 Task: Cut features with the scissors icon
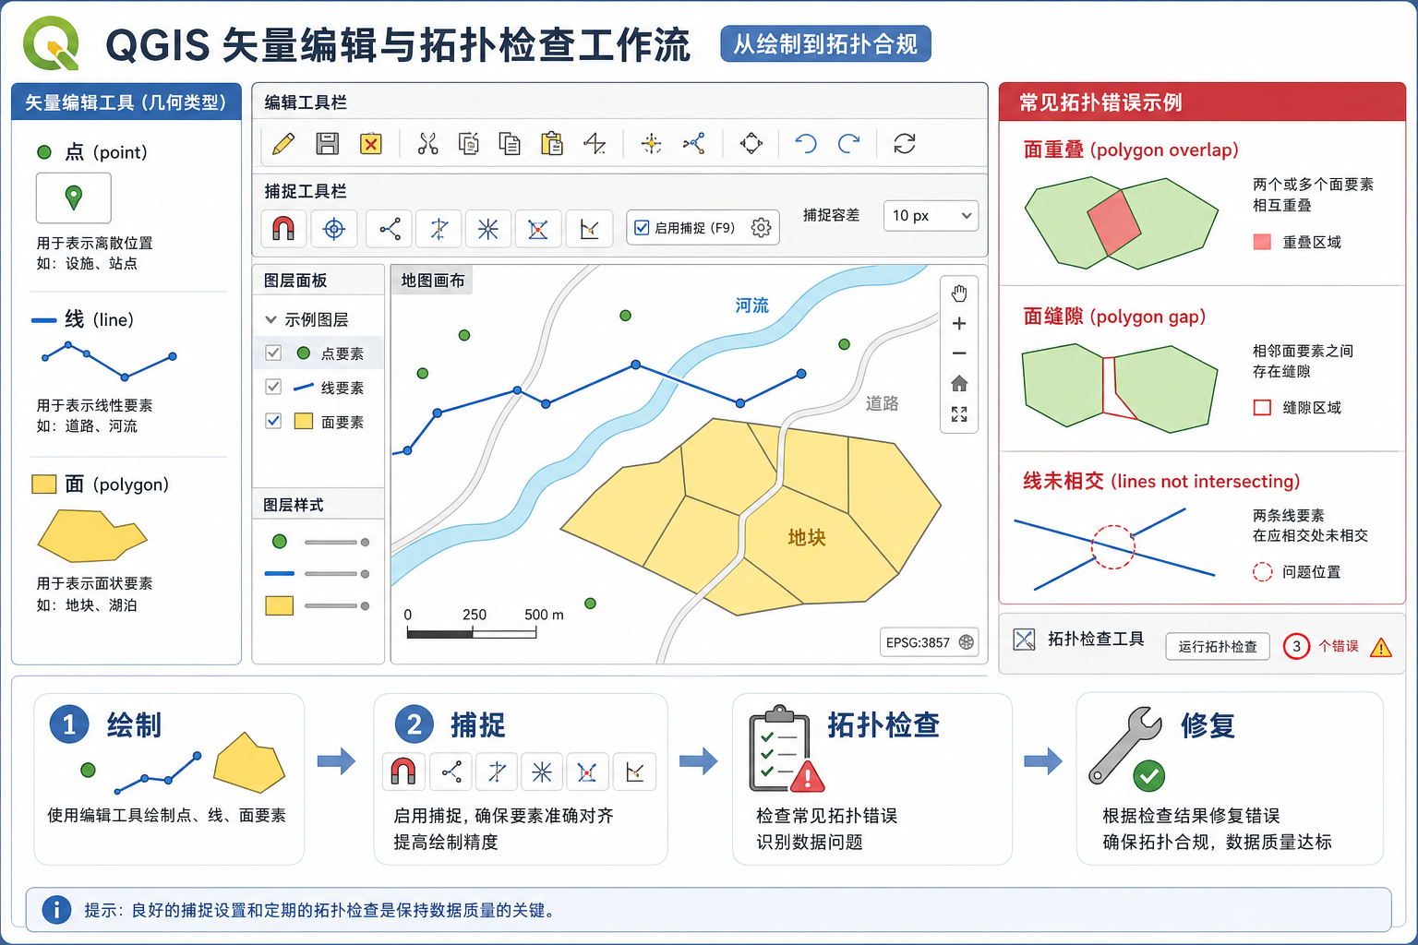point(427,144)
